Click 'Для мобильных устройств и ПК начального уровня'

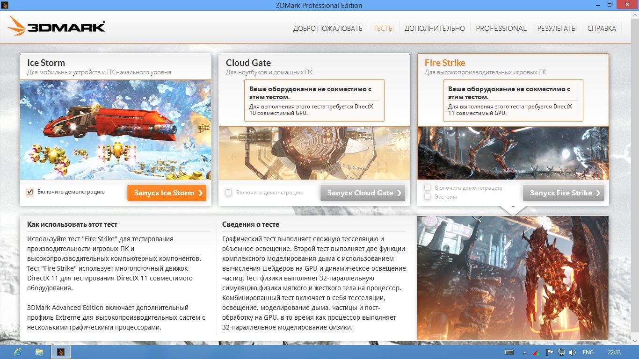(x=99, y=72)
